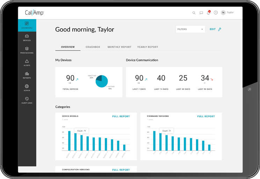This screenshot has height=179, width=260.
Task: Open the Admin gear icon
Action: coord(27,88)
